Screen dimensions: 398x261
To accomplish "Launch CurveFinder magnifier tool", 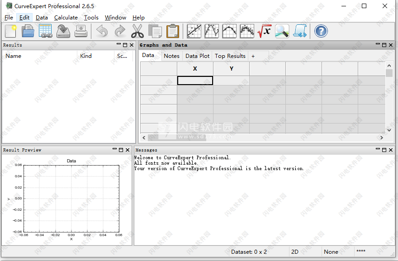I will [282, 31].
